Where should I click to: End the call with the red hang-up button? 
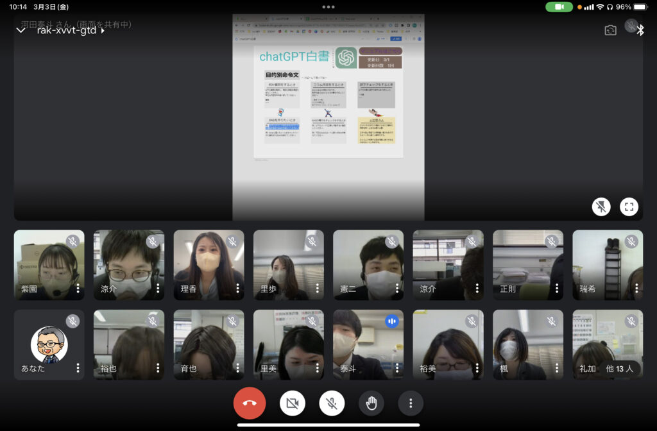(x=250, y=403)
